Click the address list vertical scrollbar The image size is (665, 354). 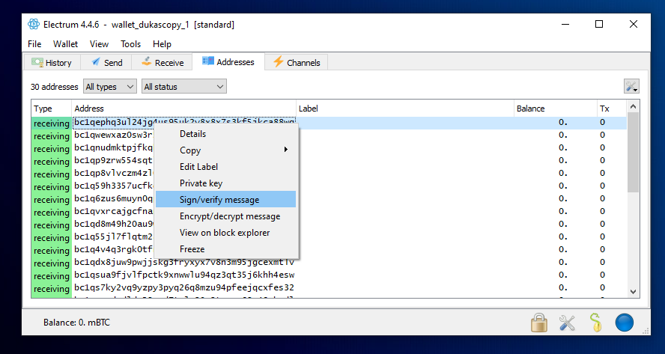(634, 202)
